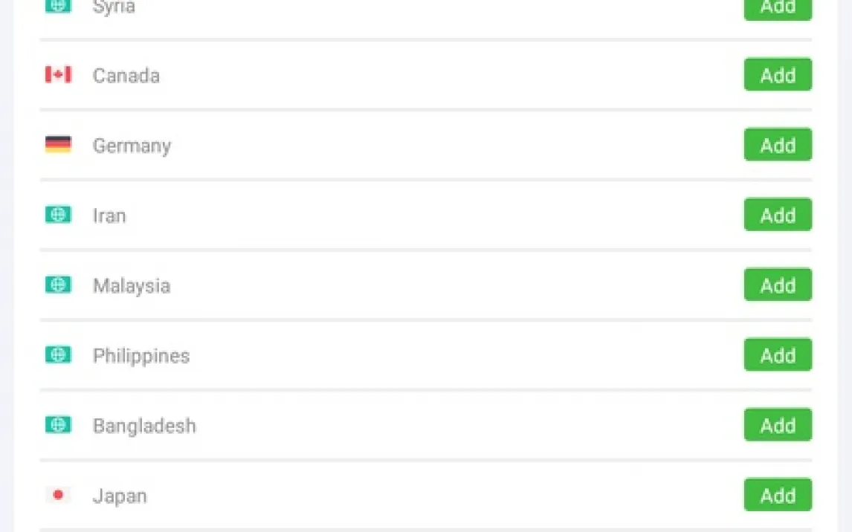Add Iran to the list
The height and width of the screenshot is (532, 852).
click(x=778, y=215)
